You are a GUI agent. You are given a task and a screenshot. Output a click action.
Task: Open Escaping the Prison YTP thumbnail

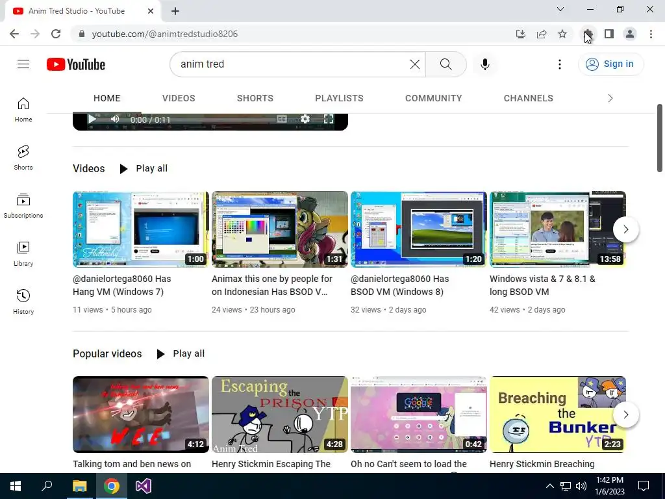click(280, 414)
